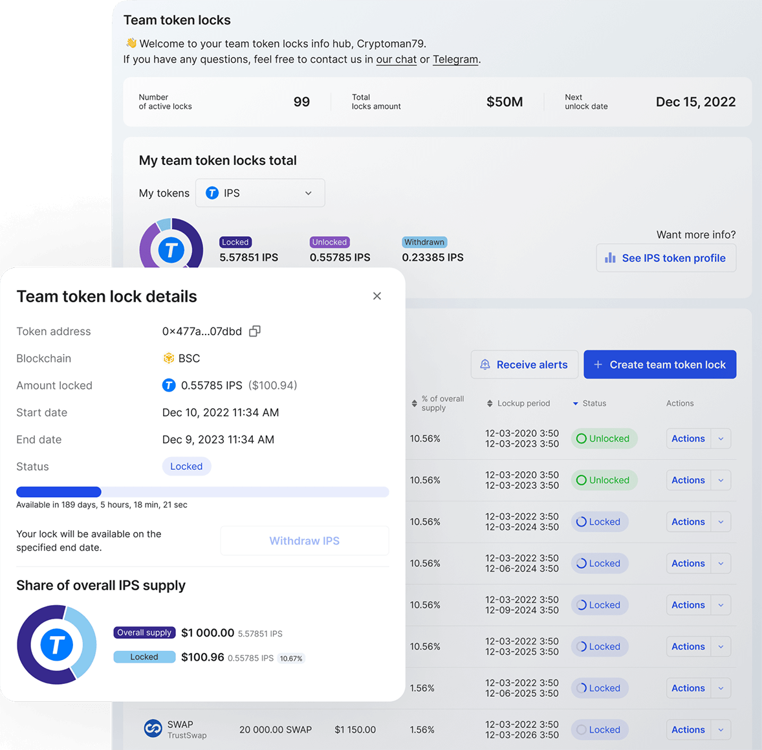Click Actions for the second Unlocked row

[688, 480]
